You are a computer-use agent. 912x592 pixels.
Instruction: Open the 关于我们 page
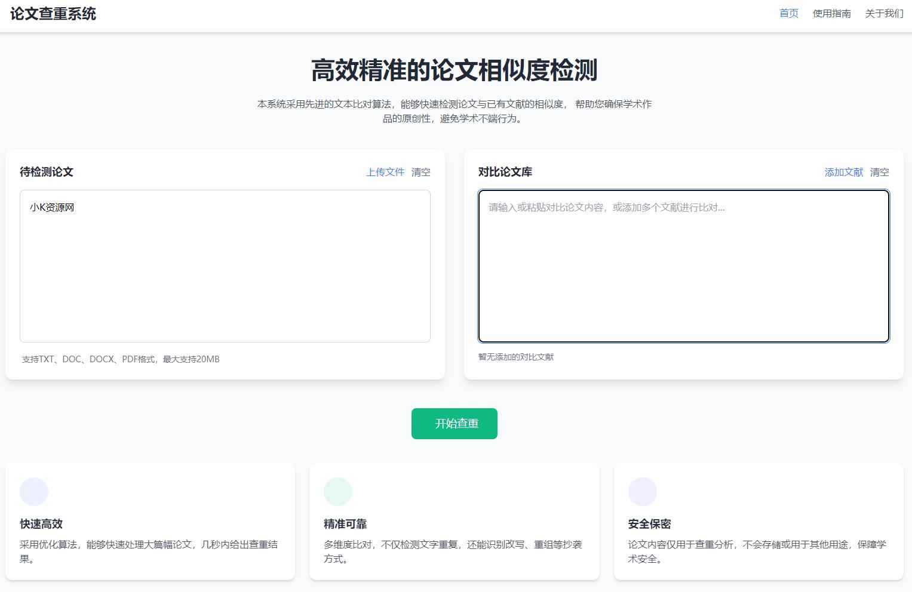point(884,13)
